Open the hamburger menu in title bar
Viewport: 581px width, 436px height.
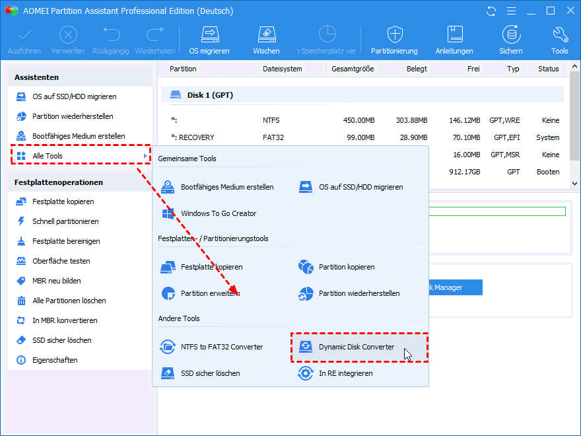(x=511, y=11)
